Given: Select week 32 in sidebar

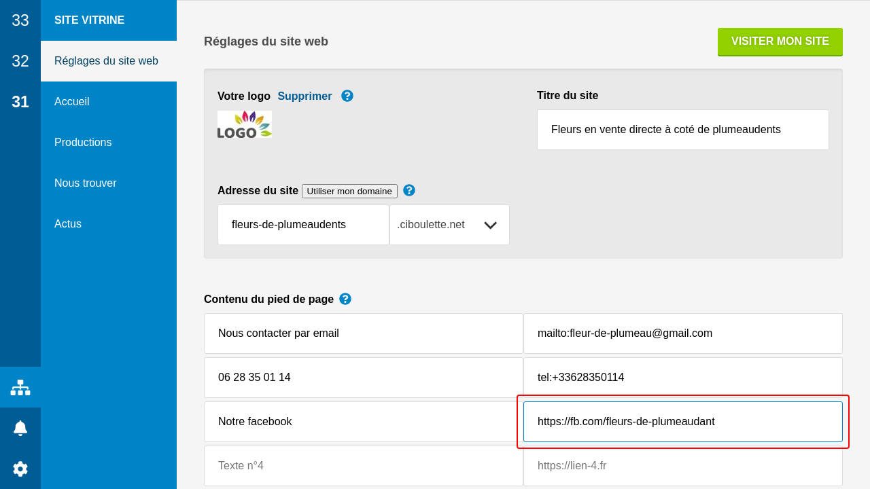Looking at the screenshot, I should coord(20,61).
